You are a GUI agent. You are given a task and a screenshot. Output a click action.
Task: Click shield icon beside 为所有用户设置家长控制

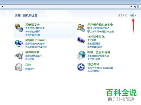pyautogui.click(x=89, y=31)
